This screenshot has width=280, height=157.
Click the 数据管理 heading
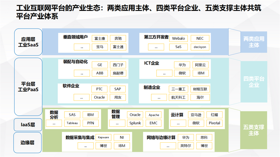point(116,114)
